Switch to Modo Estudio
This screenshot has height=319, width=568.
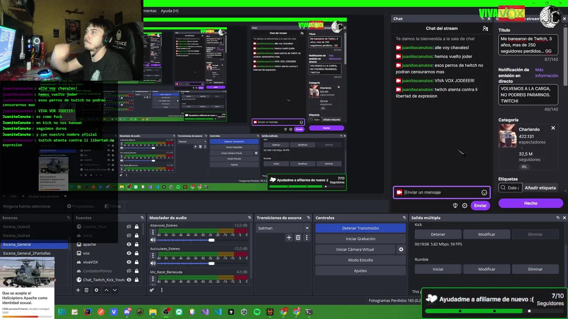point(360,260)
